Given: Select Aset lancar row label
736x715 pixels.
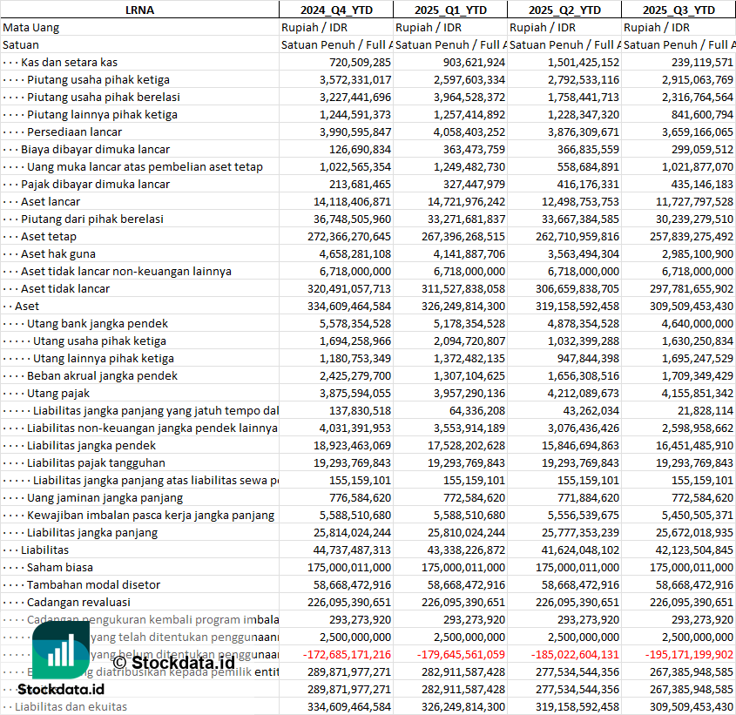Looking at the screenshot, I should (x=51, y=201).
